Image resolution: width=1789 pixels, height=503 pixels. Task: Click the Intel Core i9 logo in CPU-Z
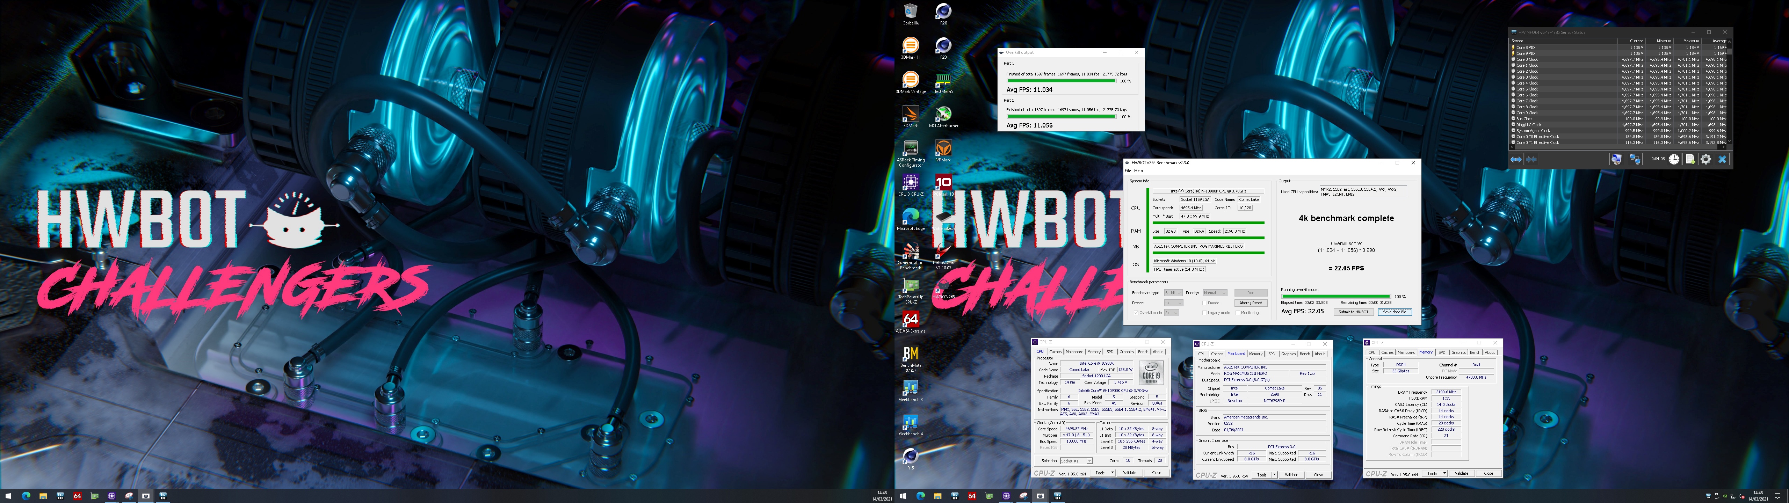pos(1151,373)
